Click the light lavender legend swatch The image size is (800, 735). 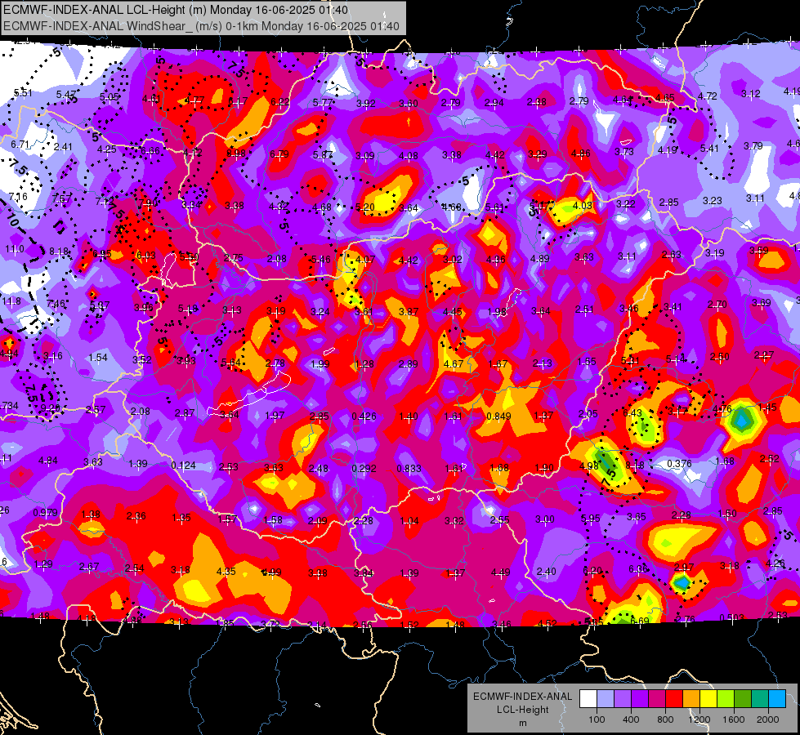606,699
